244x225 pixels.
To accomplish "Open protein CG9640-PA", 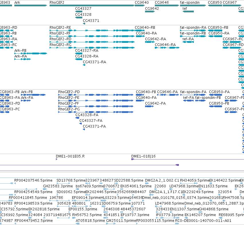I will 140,101.
